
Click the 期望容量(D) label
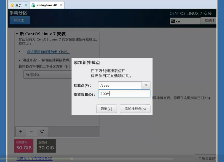(84, 95)
